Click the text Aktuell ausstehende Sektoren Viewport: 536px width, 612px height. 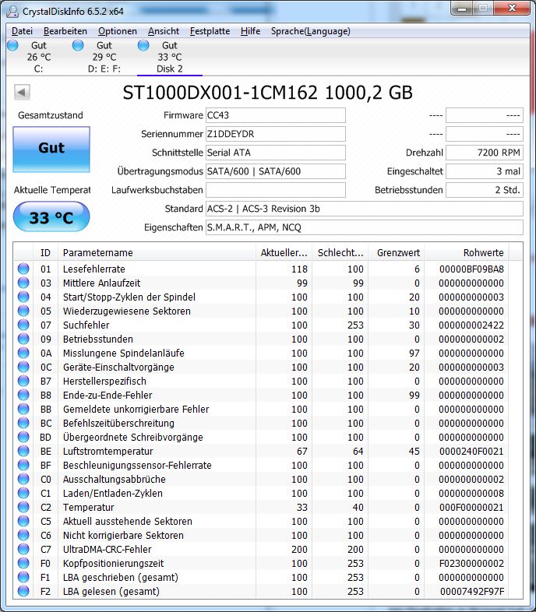coord(127,522)
